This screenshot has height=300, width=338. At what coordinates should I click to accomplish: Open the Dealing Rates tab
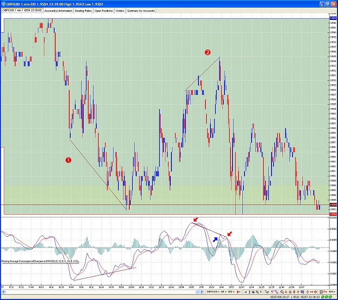point(83,11)
